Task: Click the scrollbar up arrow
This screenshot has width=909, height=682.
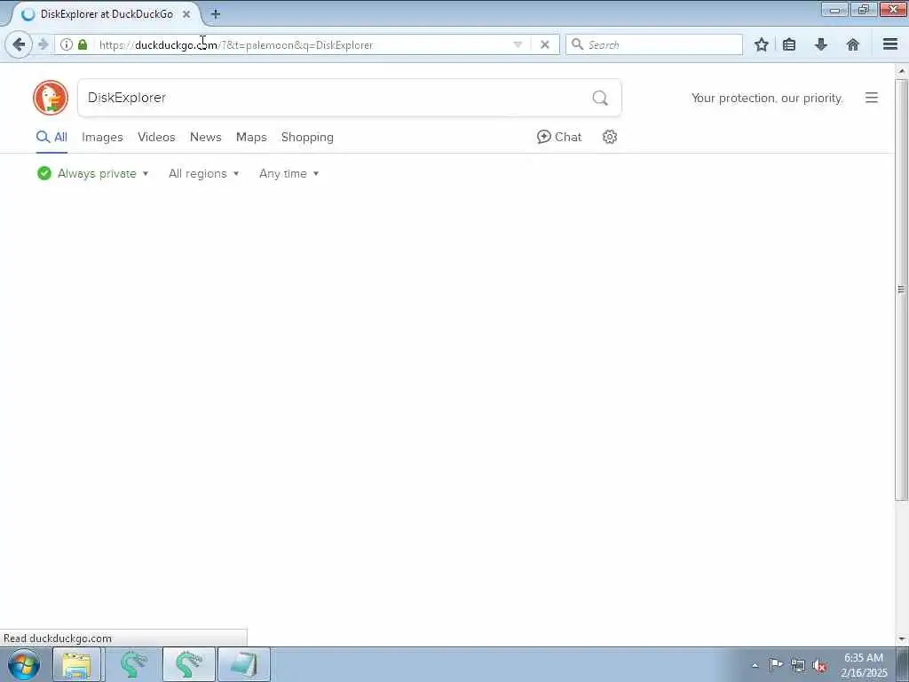Action: pos(902,71)
